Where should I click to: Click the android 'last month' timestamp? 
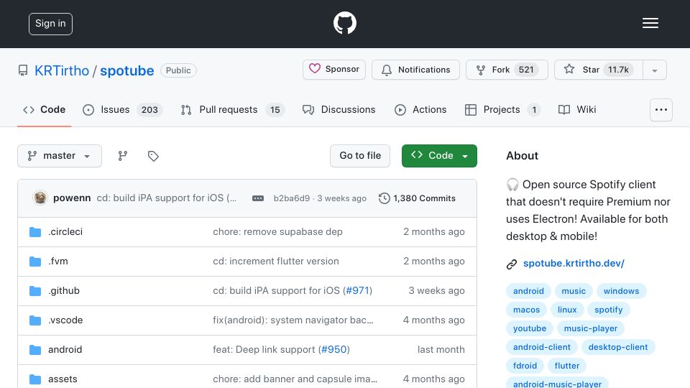[x=441, y=350]
